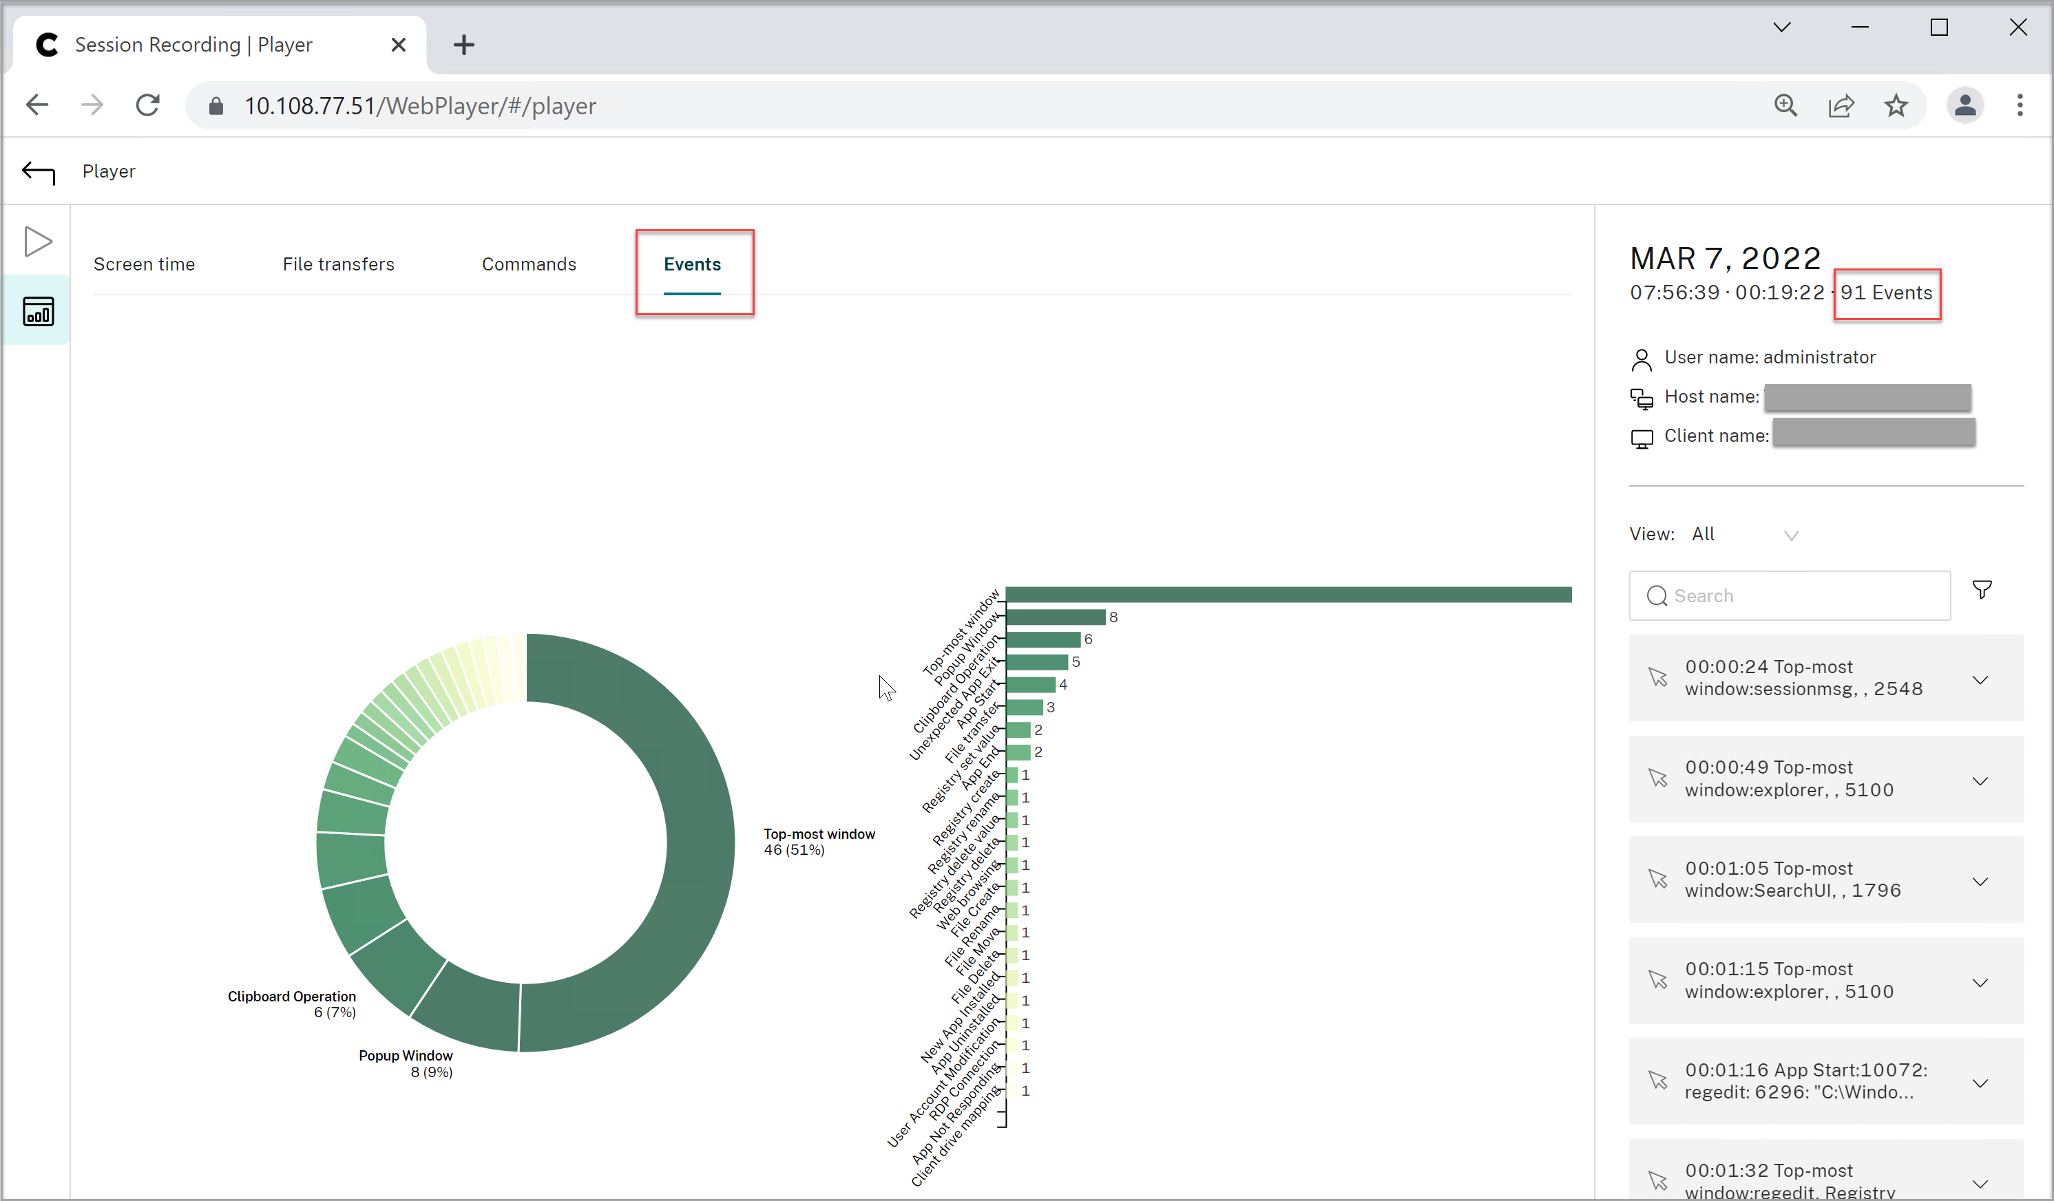Expand the All events view dropdown
This screenshot has height=1201, width=2054.
point(1792,535)
